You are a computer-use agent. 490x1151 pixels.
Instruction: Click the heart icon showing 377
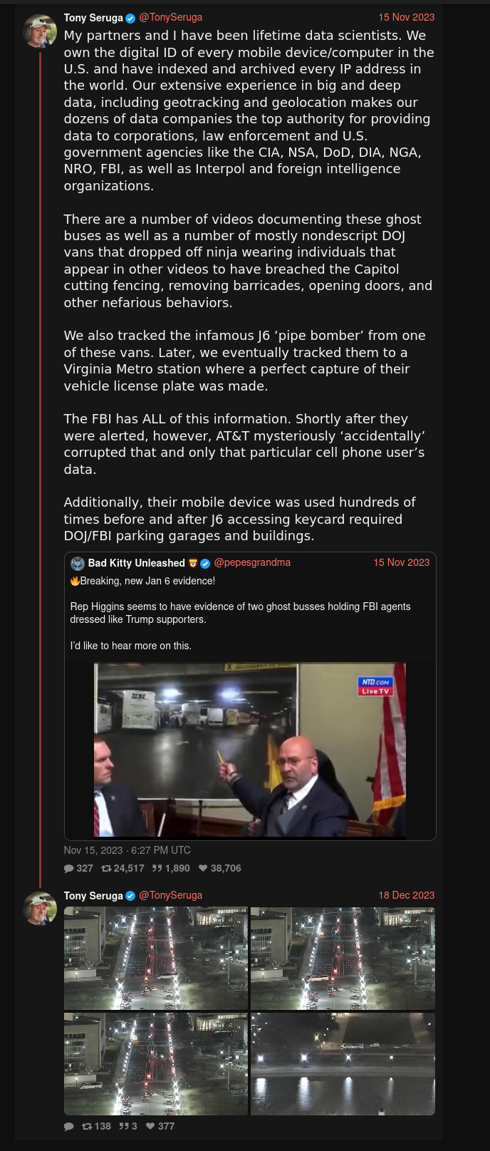pos(150,1126)
